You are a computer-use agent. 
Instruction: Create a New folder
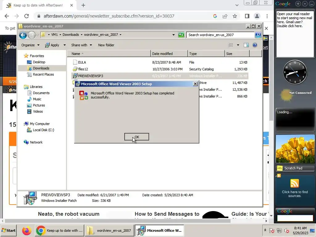tap(106, 45)
